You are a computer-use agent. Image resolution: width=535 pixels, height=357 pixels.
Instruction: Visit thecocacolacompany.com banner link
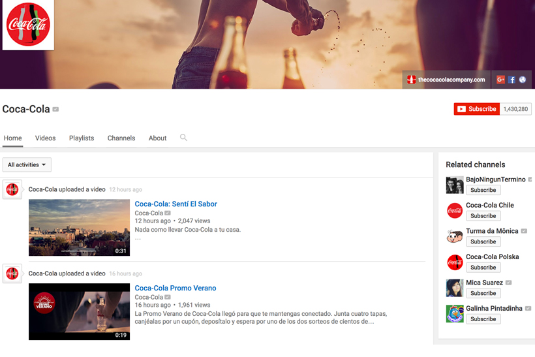pyautogui.click(x=446, y=80)
